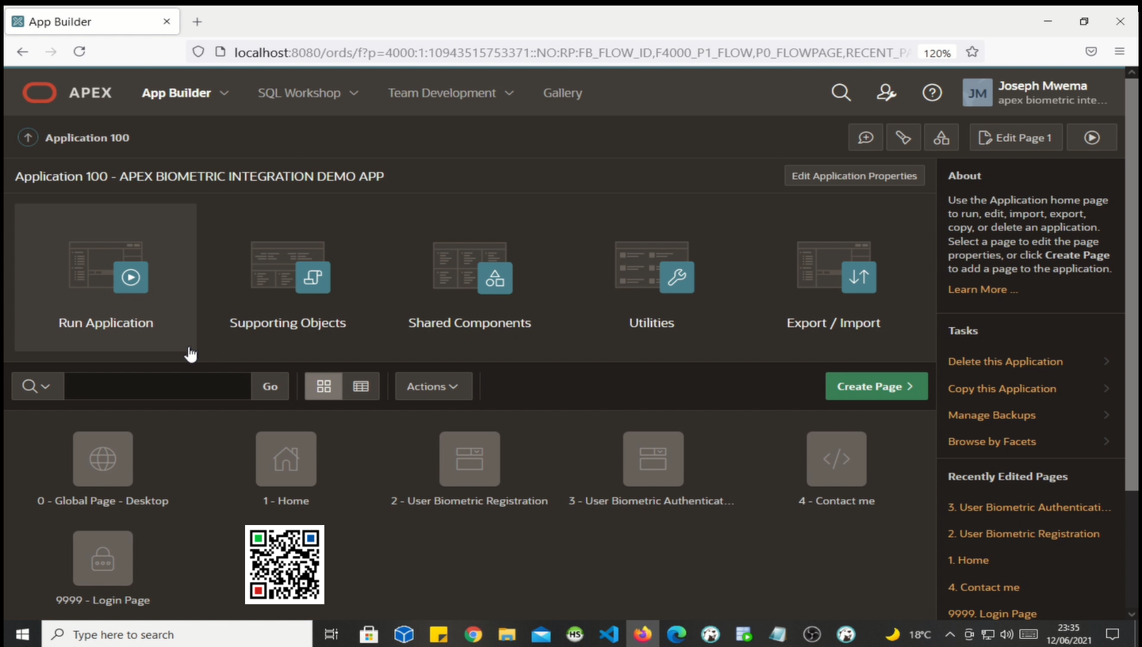Expand the search options chevron
The image size is (1142, 647).
point(46,386)
